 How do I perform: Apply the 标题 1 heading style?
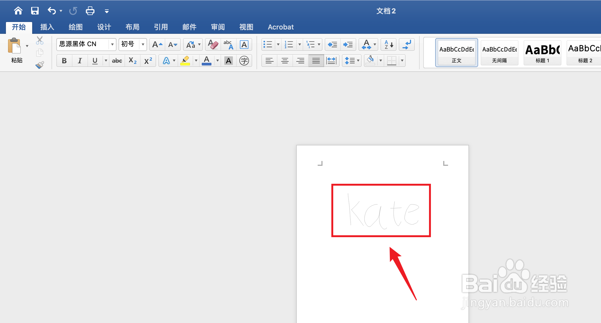tap(542, 53)
